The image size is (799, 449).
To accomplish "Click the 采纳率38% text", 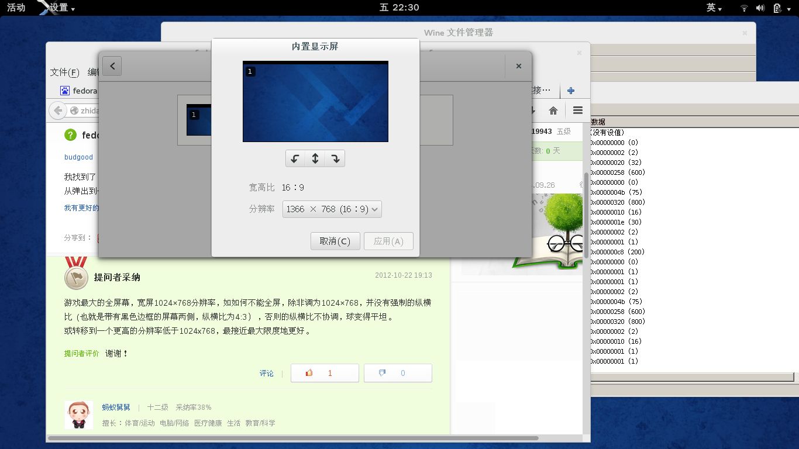I will [194, 407].
